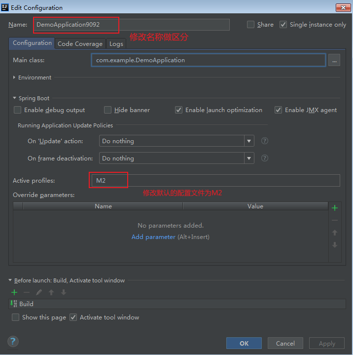Switch to the Configuration tab
Viewport: 353px width, 355px height.
pyautogui.click(x=32, y=43)
